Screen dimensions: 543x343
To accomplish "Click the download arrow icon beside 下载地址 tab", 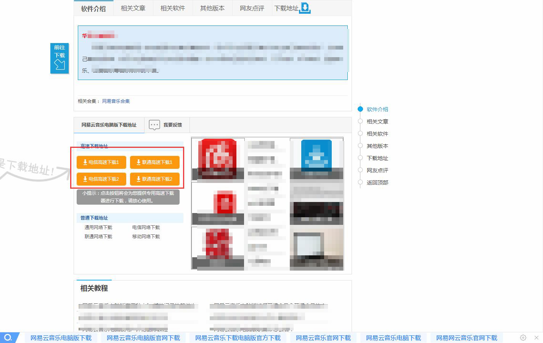I will [305, 8].
